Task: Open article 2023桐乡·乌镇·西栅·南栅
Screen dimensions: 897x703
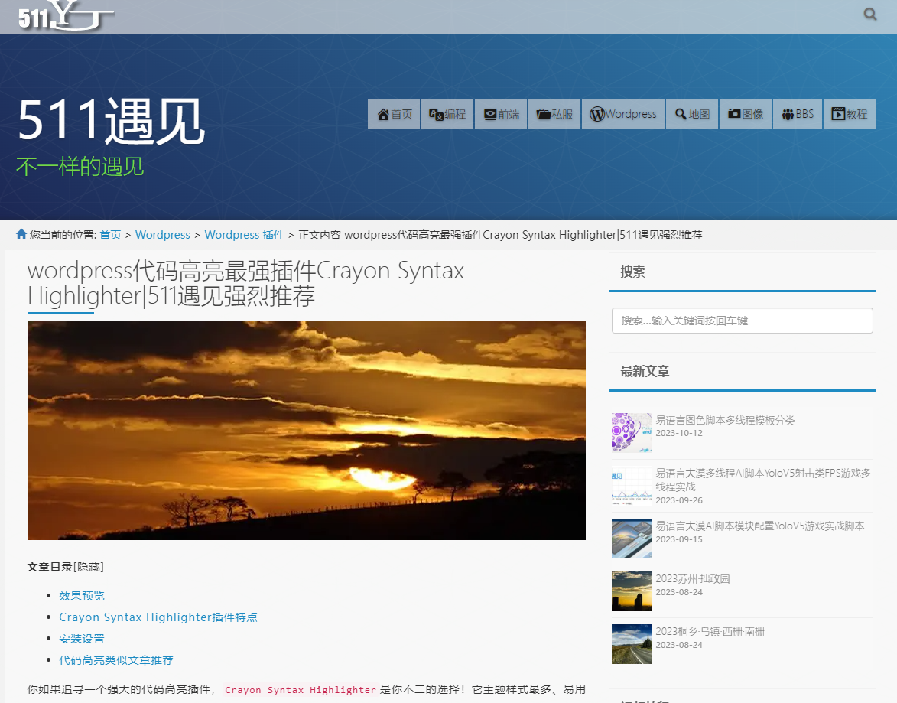Action: point(710,631)
